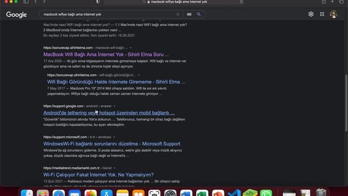This screenshot has width=348, height=196.
Task: Open App Store from the Dock
Action: [x=107, y=193]
